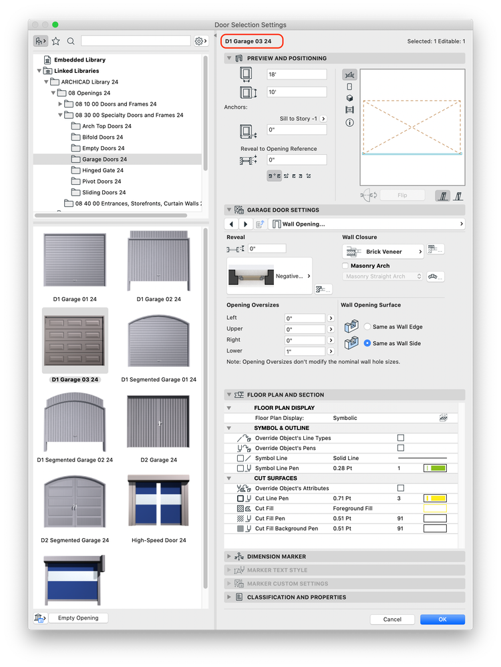Open the Embedded Library item

point(79,59)
